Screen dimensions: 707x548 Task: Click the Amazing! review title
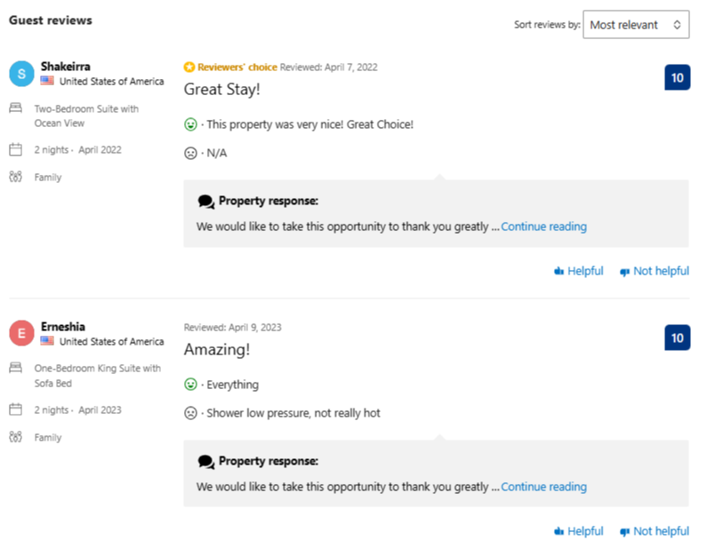(217, 349)
